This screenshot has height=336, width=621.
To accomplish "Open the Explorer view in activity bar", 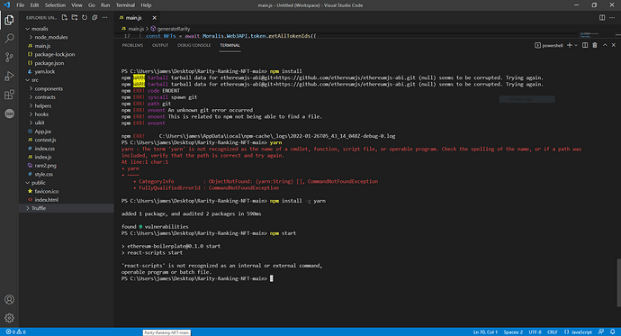I will click(9, 20).
